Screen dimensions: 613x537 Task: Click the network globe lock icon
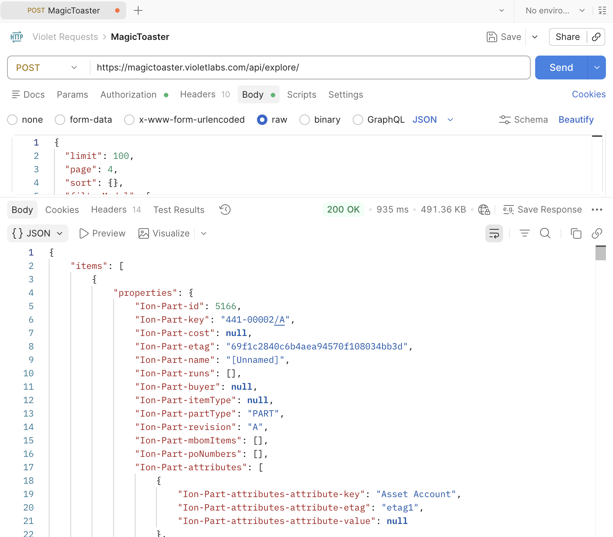[484, 210]
